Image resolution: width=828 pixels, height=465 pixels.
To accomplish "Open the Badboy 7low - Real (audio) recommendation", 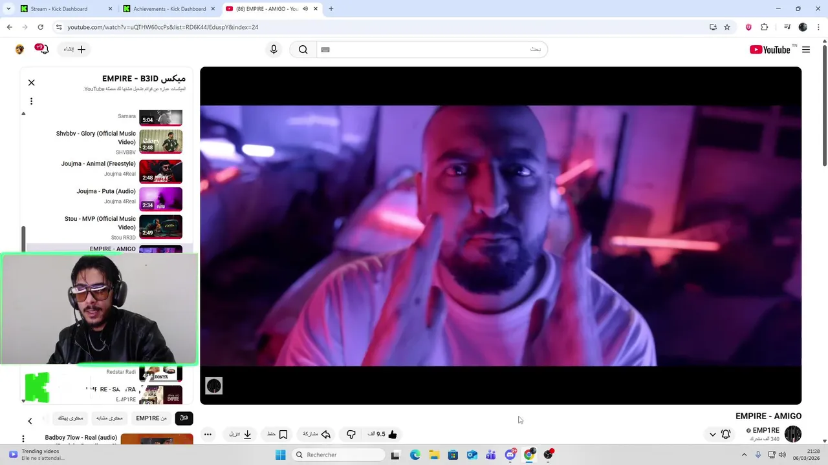I will [x=81, y=438].
